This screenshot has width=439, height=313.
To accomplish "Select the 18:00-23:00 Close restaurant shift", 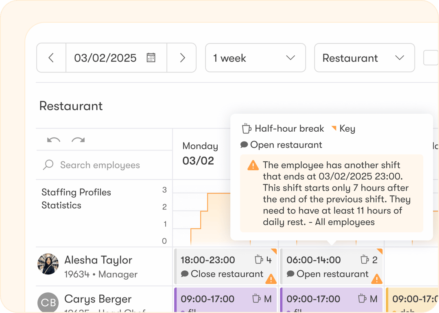I will point(225,266).
